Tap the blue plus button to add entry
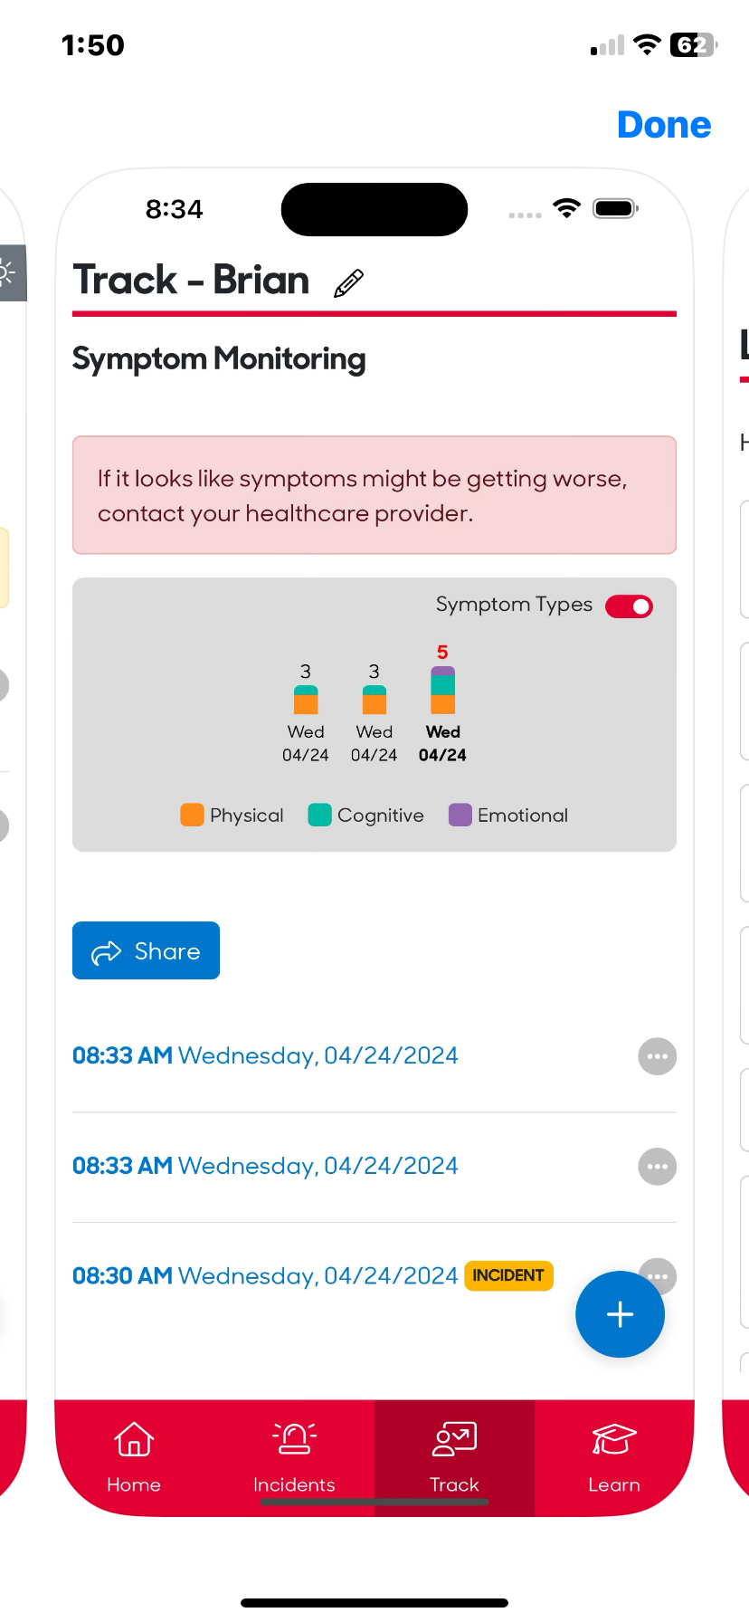The width and height of the screenshot is (749, 1622). point(620,1314)
